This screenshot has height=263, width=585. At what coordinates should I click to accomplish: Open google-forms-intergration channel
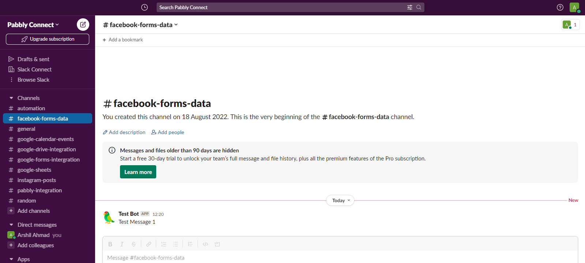point(48,159)
